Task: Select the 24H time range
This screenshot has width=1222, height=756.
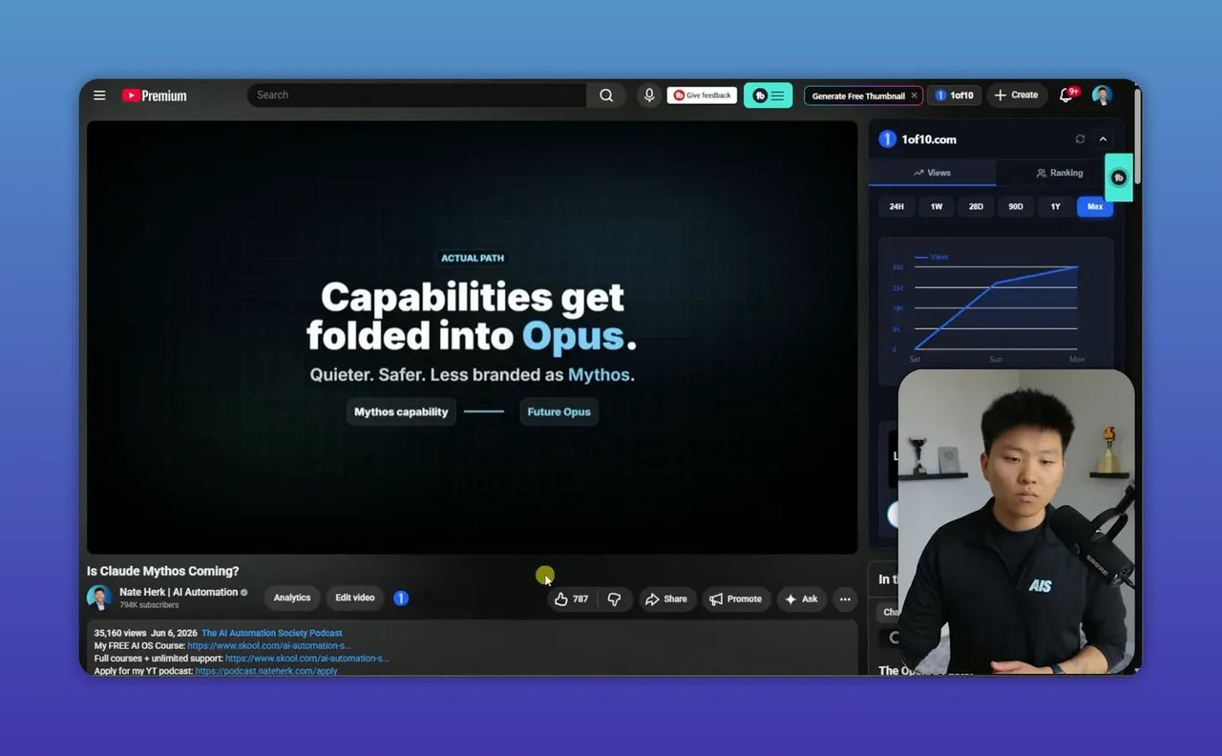Action: point(896,206)
